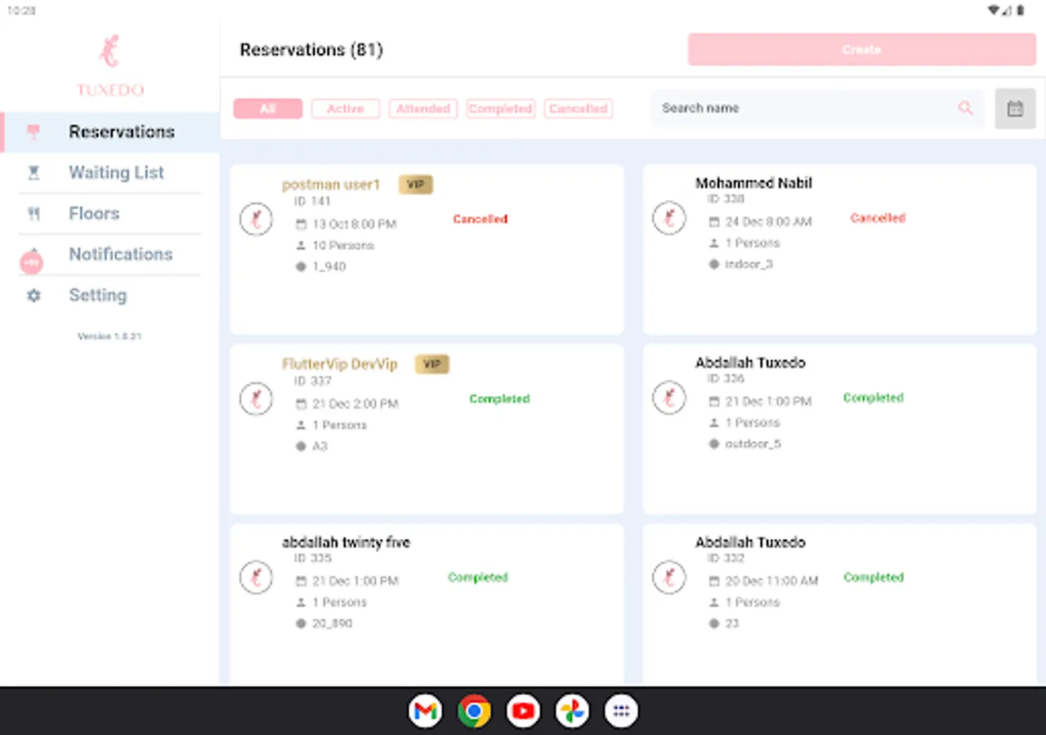The image size is (1046, 735).
Task: Select the Reservations sidebar icon
Action: pyautogui.click(x=33, y=131)
